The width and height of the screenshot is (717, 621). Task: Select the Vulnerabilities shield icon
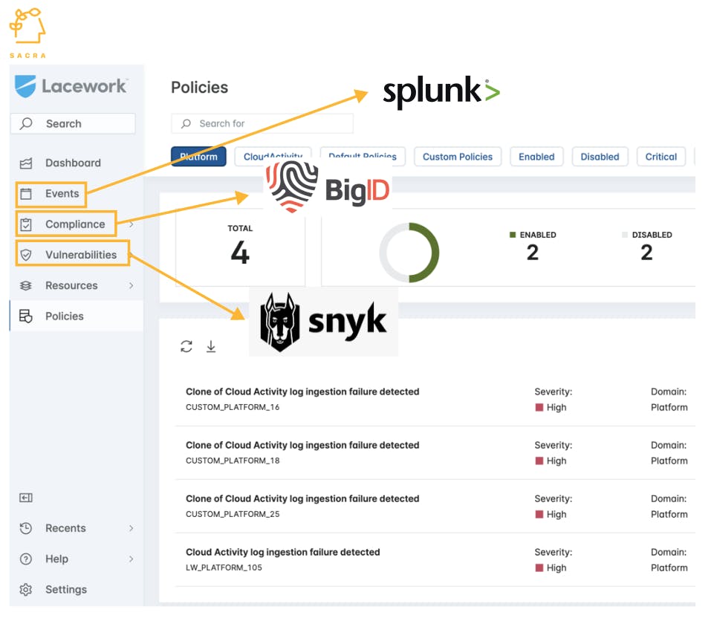click(x=26, y=256)
